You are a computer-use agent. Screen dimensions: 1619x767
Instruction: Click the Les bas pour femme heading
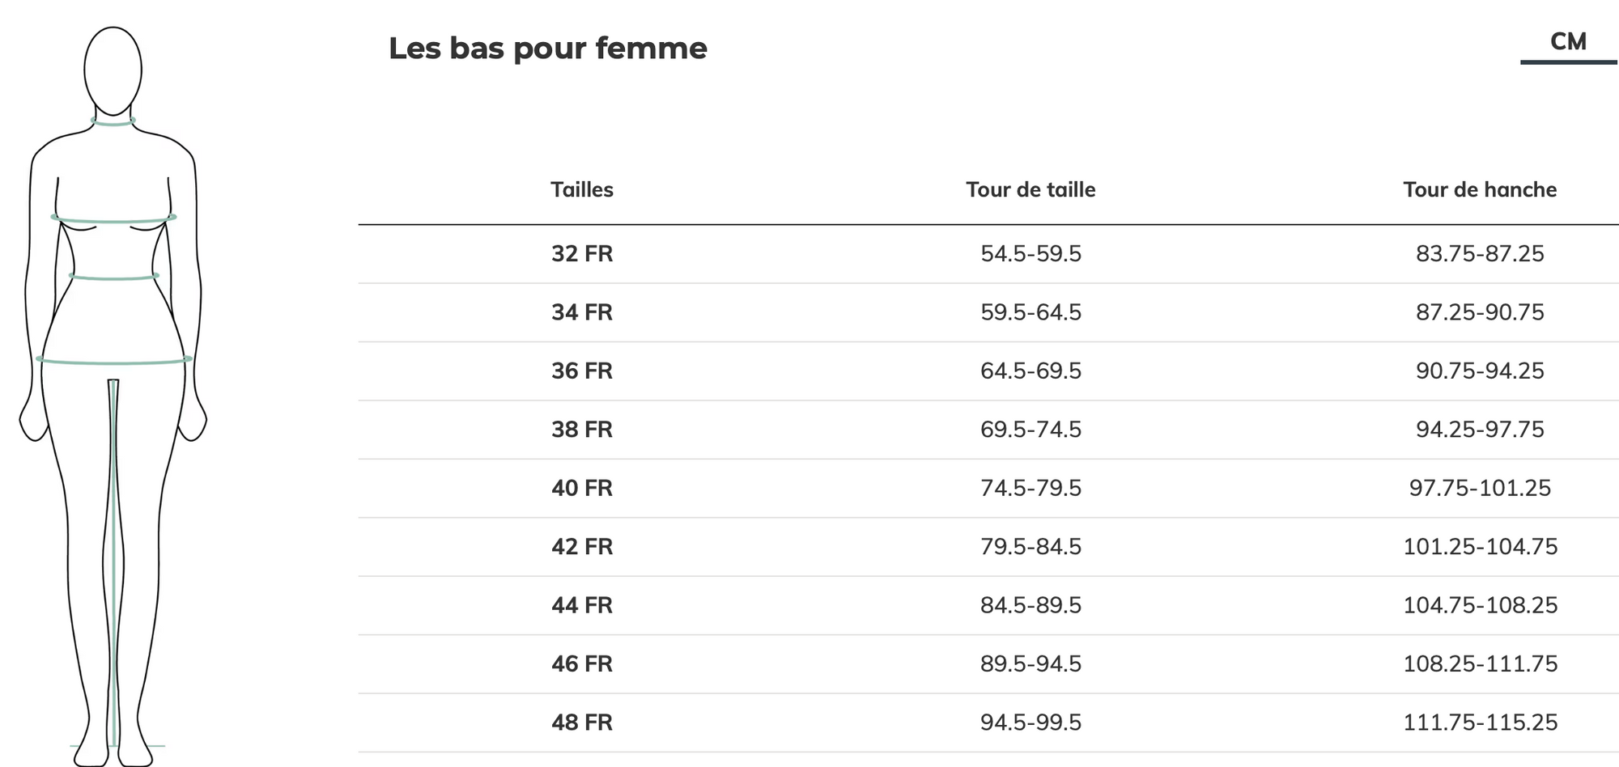point(548,49)
